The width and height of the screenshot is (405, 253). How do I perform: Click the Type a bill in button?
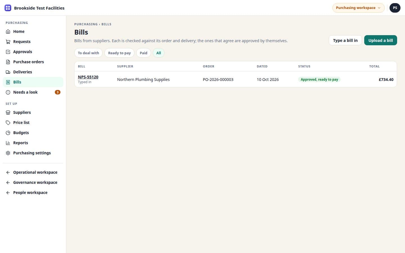pos(345,40)
